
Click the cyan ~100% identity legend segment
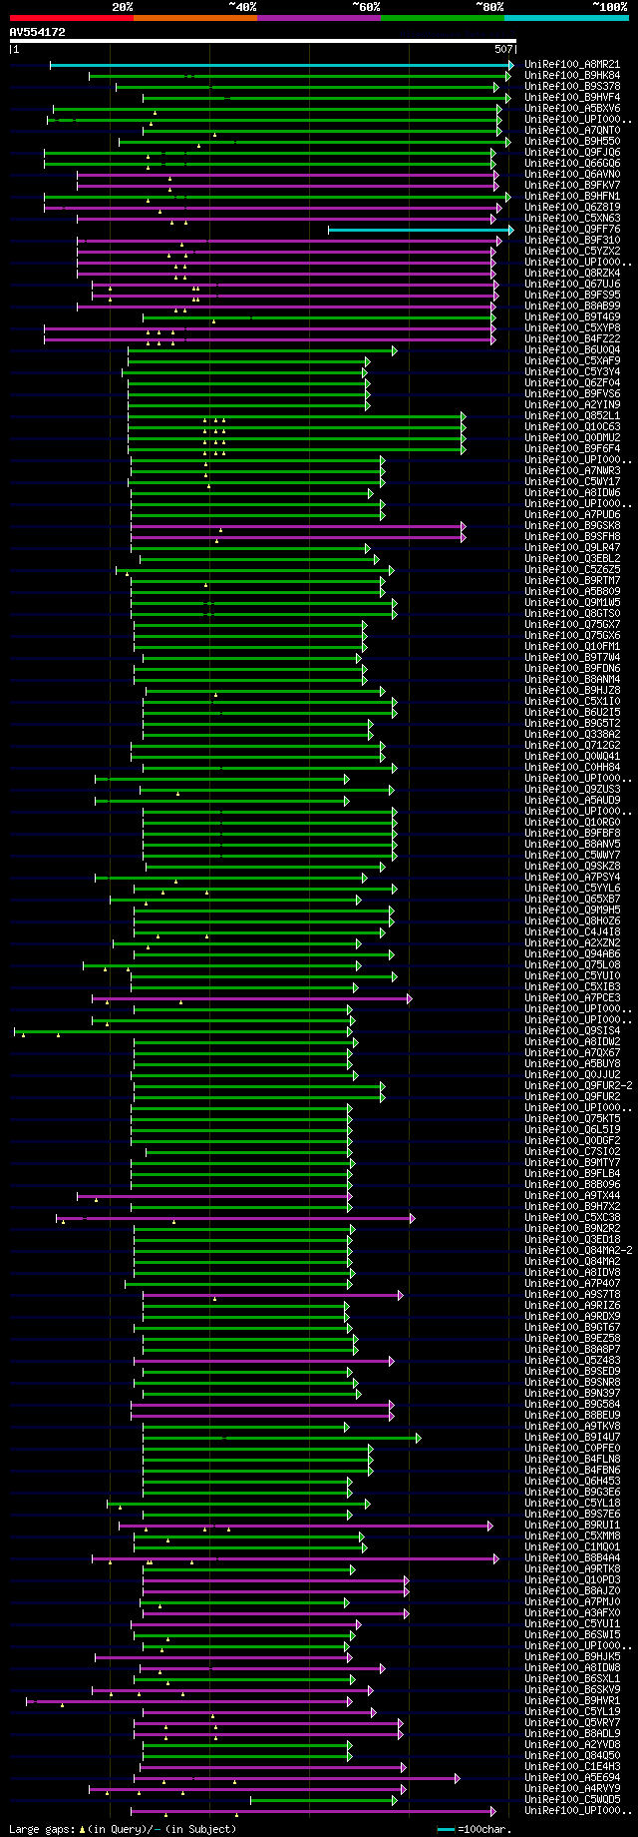(566, 18)
